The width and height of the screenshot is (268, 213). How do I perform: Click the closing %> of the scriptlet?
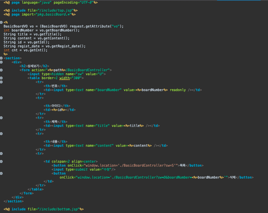[x=6, y=54]
